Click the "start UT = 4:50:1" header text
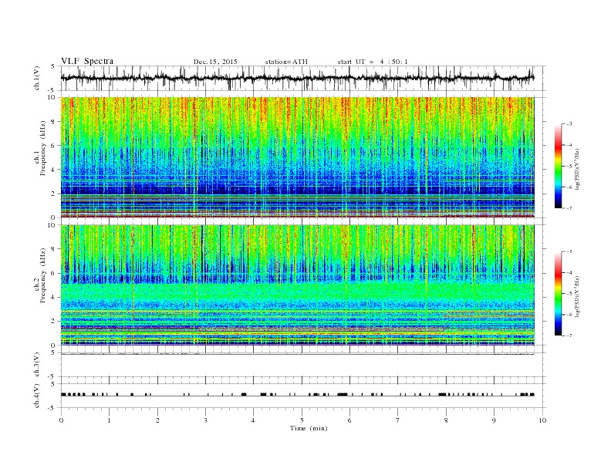The image size is (611, 472). point(373,62)
